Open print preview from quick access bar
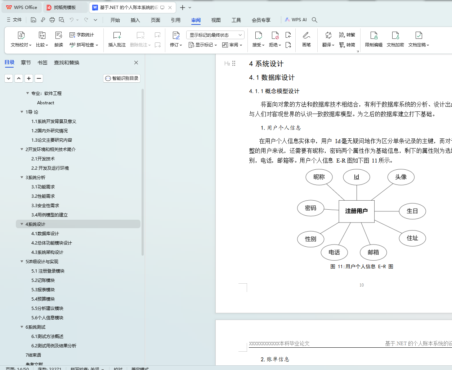The width and height of the screenshot is (452, 370). (62, 20)
